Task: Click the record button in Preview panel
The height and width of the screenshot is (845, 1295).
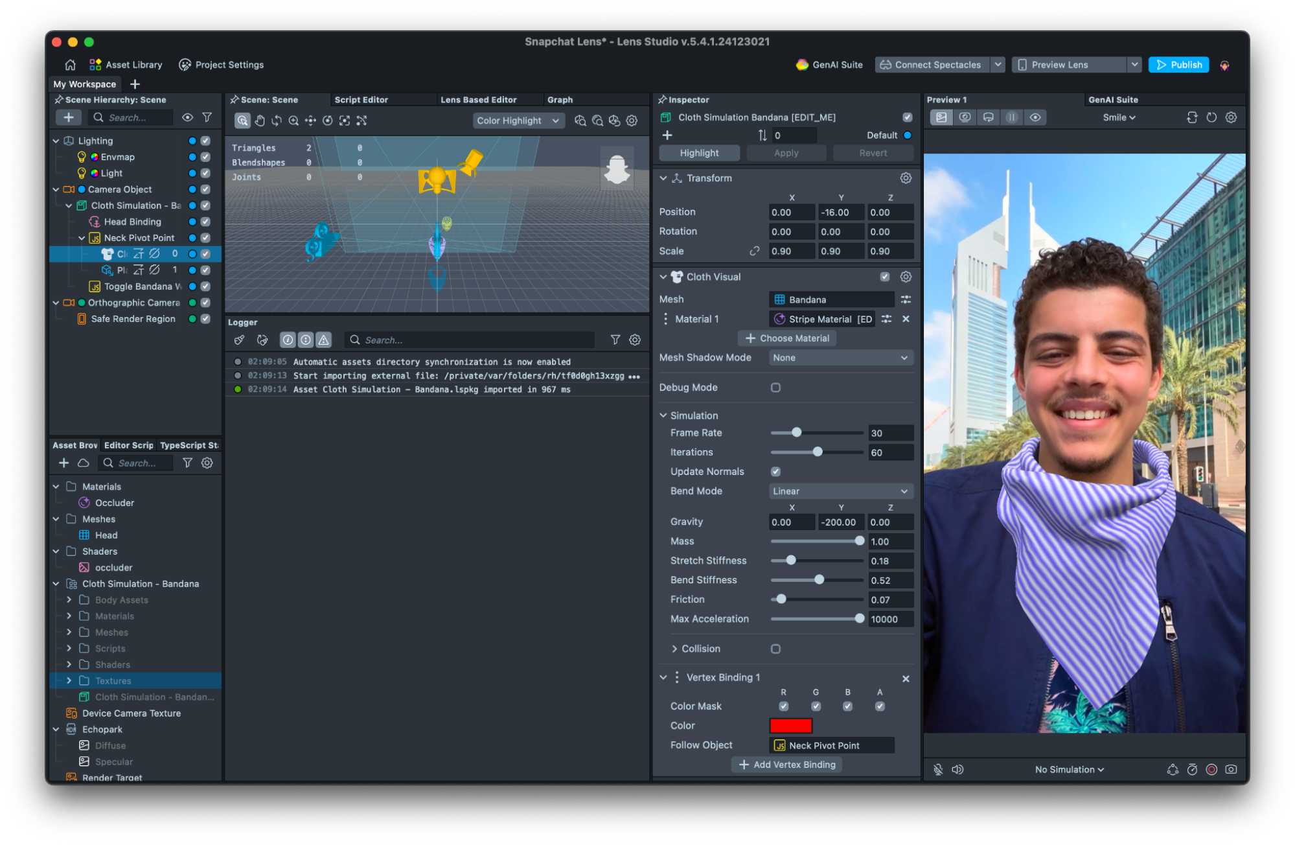Action: 1211,769
